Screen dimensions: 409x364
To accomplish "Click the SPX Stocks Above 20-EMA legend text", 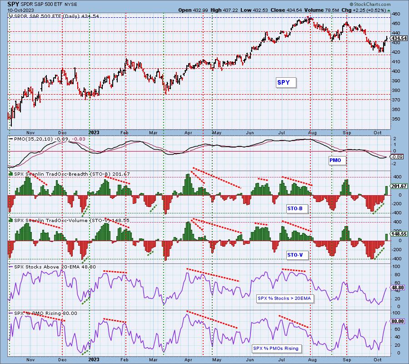I will [46, 267].
